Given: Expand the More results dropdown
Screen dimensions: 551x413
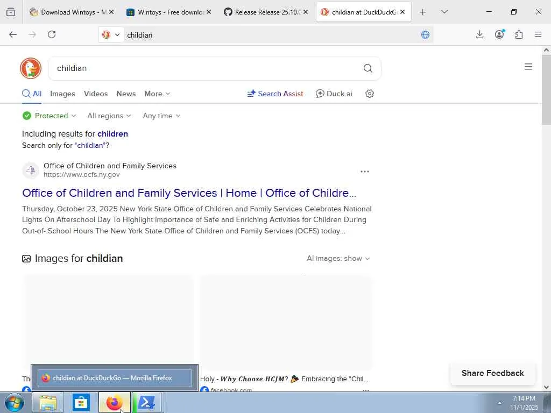Looking at the screenshot, I should pyautogui.click(x=157, y=94).
